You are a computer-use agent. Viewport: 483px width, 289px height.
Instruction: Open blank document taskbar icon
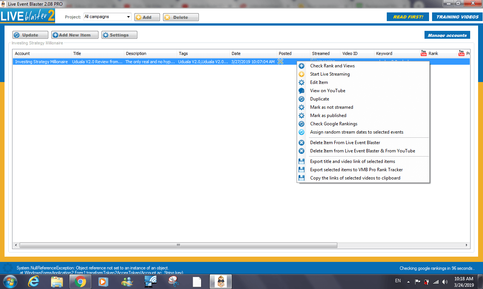197,281
